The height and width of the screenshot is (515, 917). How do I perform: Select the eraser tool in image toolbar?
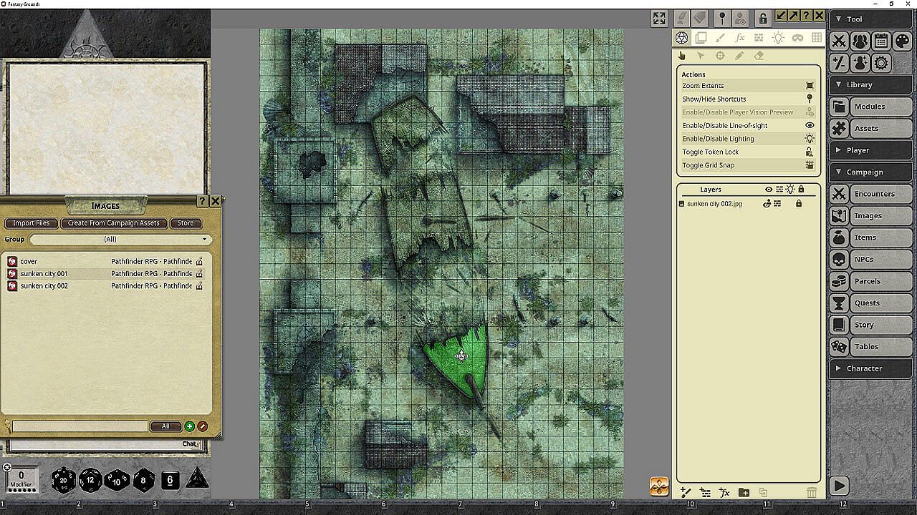tap(759, 56)
